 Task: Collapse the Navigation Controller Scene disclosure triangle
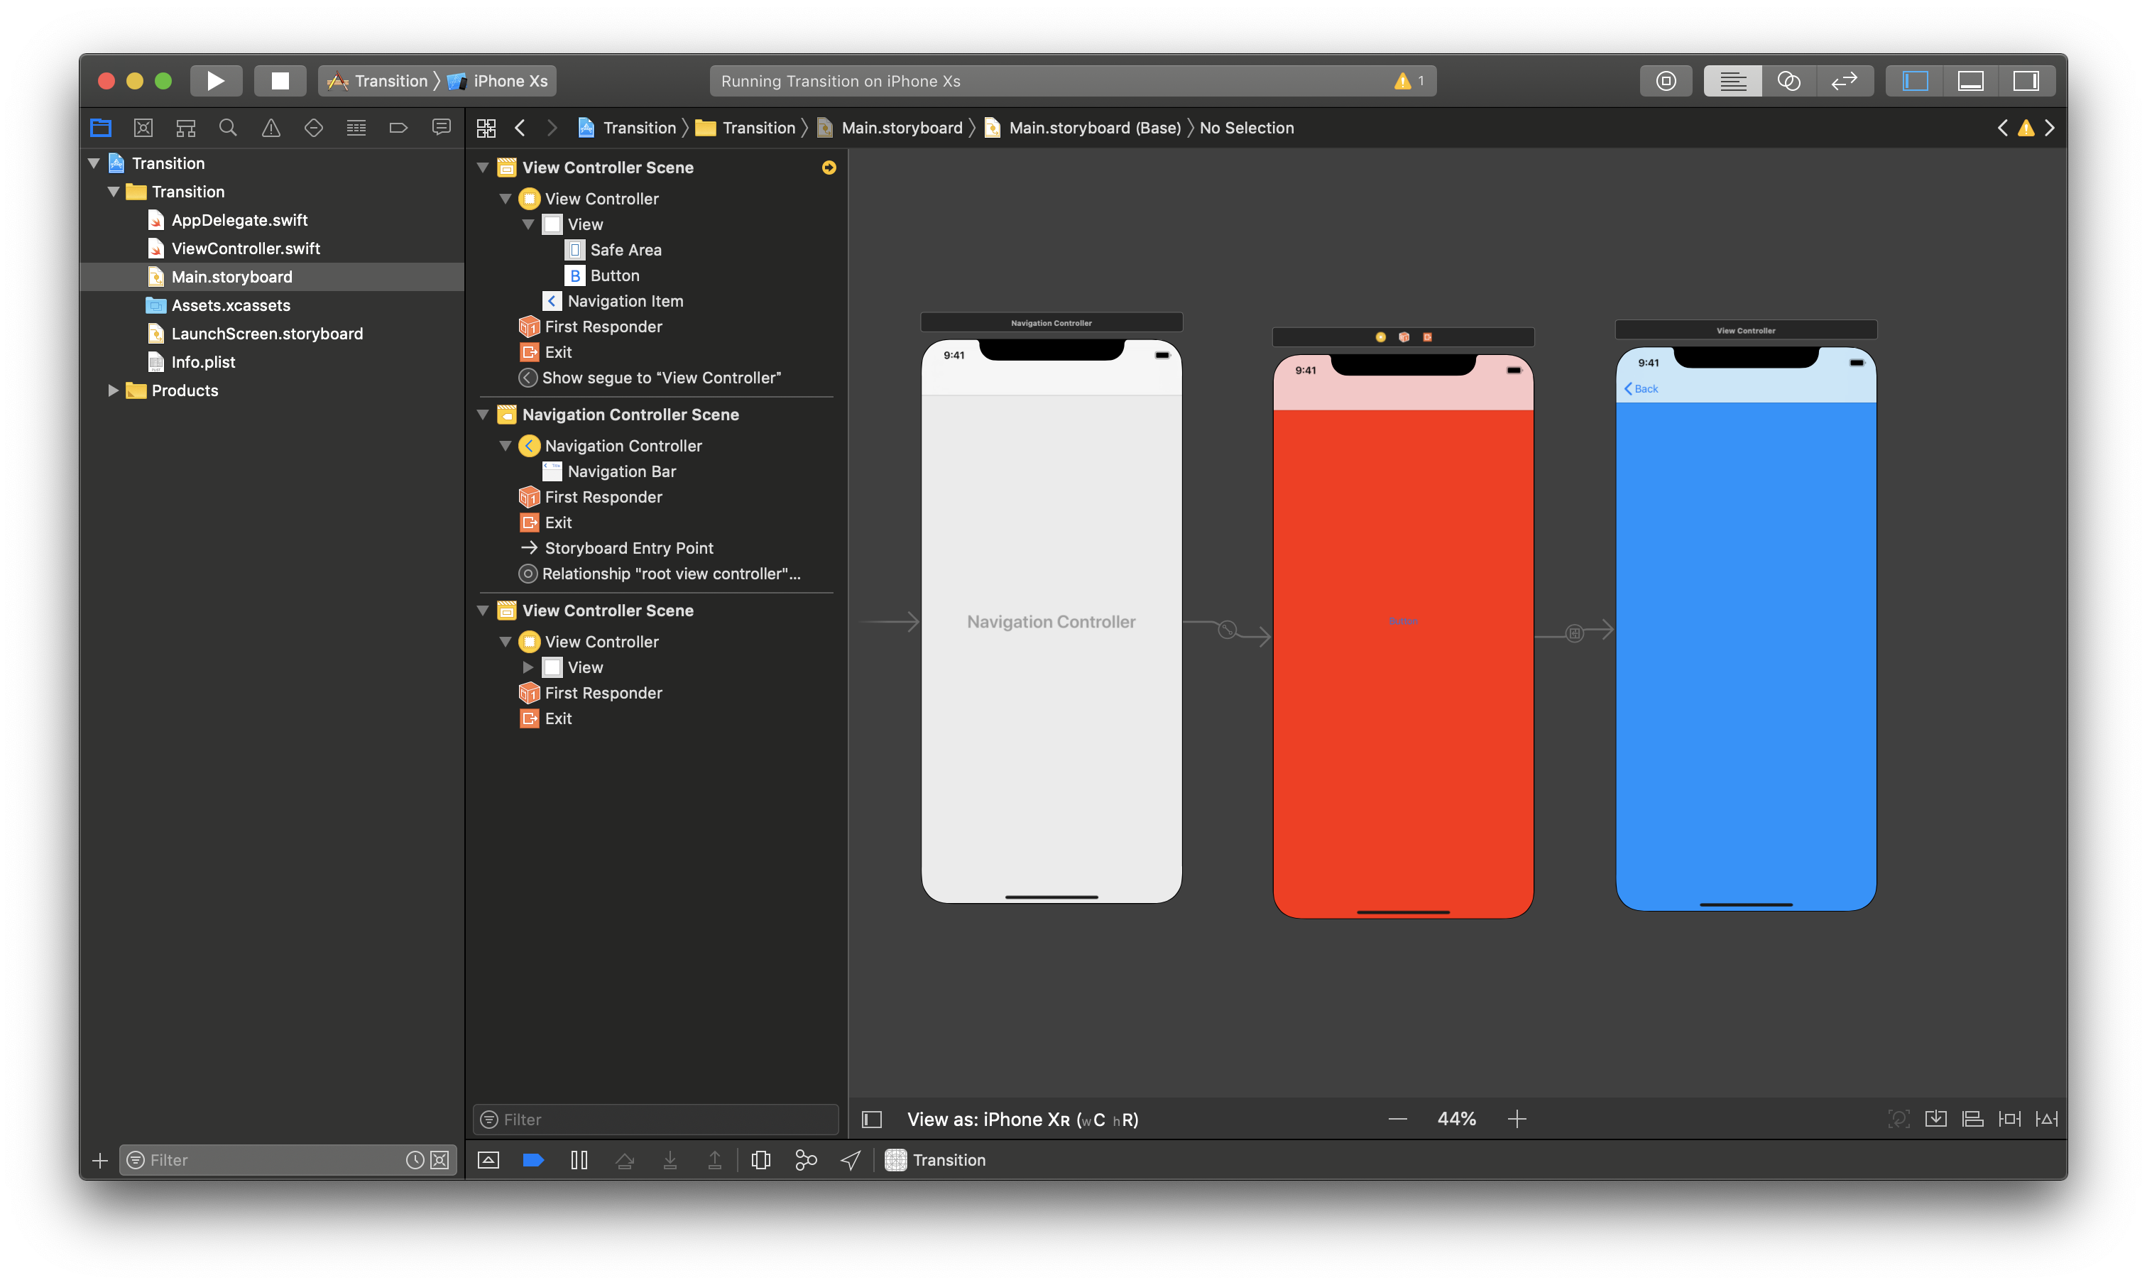pyautogui.click(x=483, y=415)
